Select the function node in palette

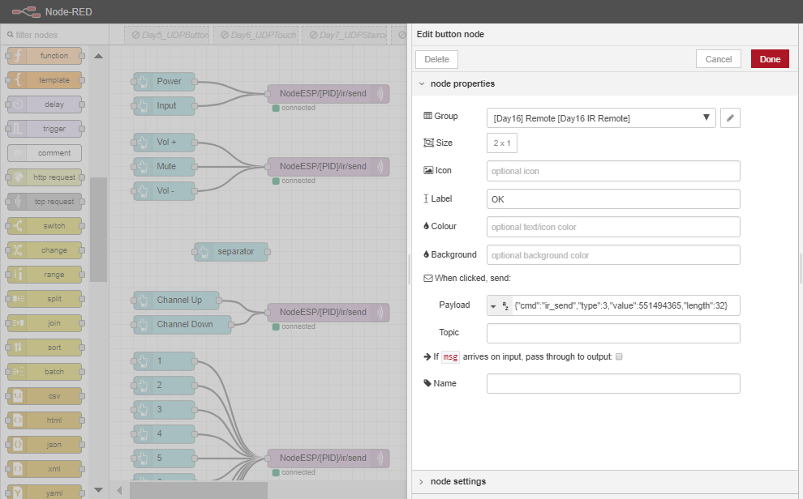click(x=45, y=56)
